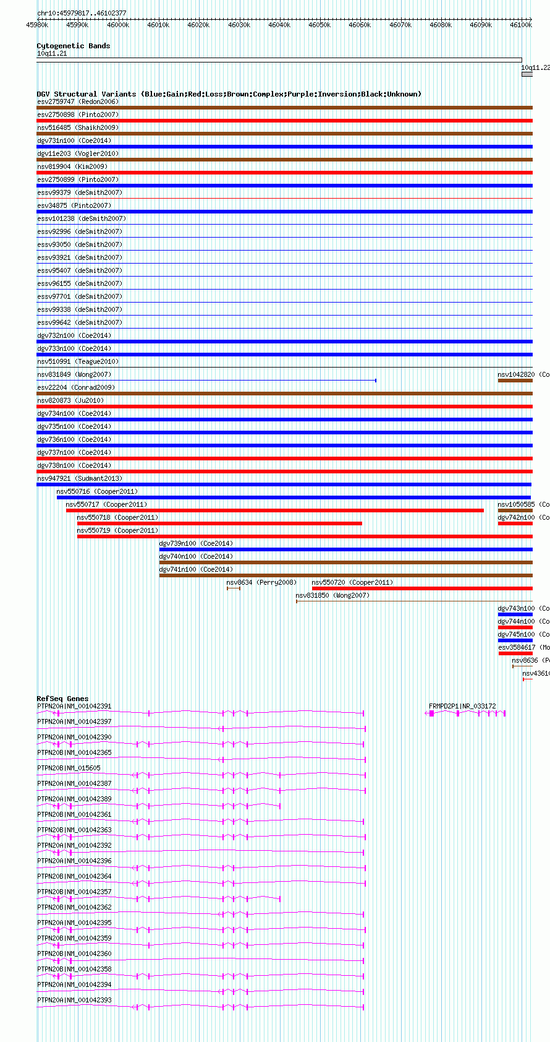Screen dimensions: 550x1042
Task: Open the nsv550716 (Cooper2011) variant
Action: point(98,491)
